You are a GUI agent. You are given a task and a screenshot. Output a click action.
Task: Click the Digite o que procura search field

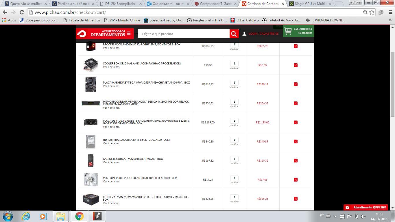coord(184,34)
